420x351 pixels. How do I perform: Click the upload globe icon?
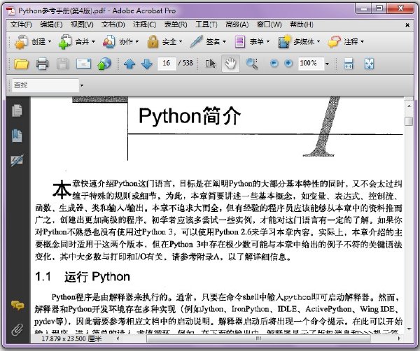tap(104, 64)
